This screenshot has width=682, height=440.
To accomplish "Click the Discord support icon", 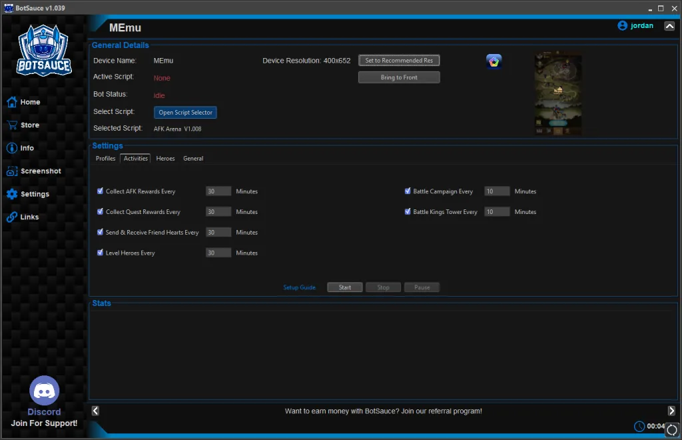I will pos(44,391).
